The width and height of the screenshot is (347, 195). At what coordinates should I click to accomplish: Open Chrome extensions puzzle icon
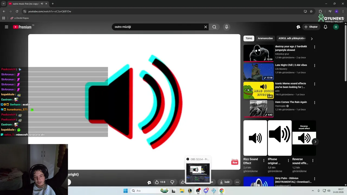tap(320, 11)
